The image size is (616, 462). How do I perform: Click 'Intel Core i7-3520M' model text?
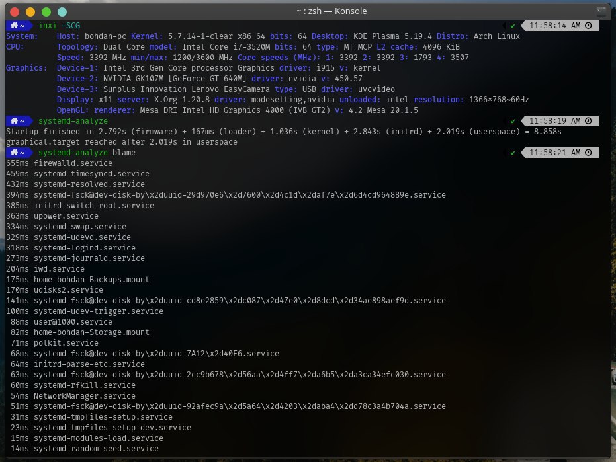[x=226, y=47]
